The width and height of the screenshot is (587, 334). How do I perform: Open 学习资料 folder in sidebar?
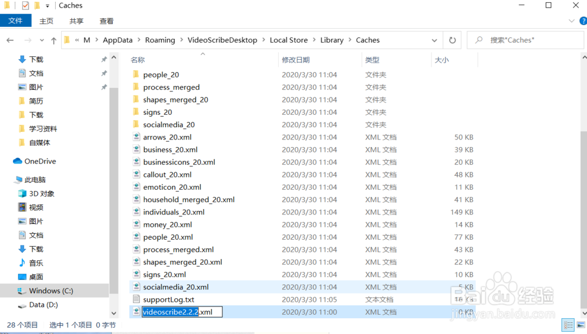coord(43,129)
